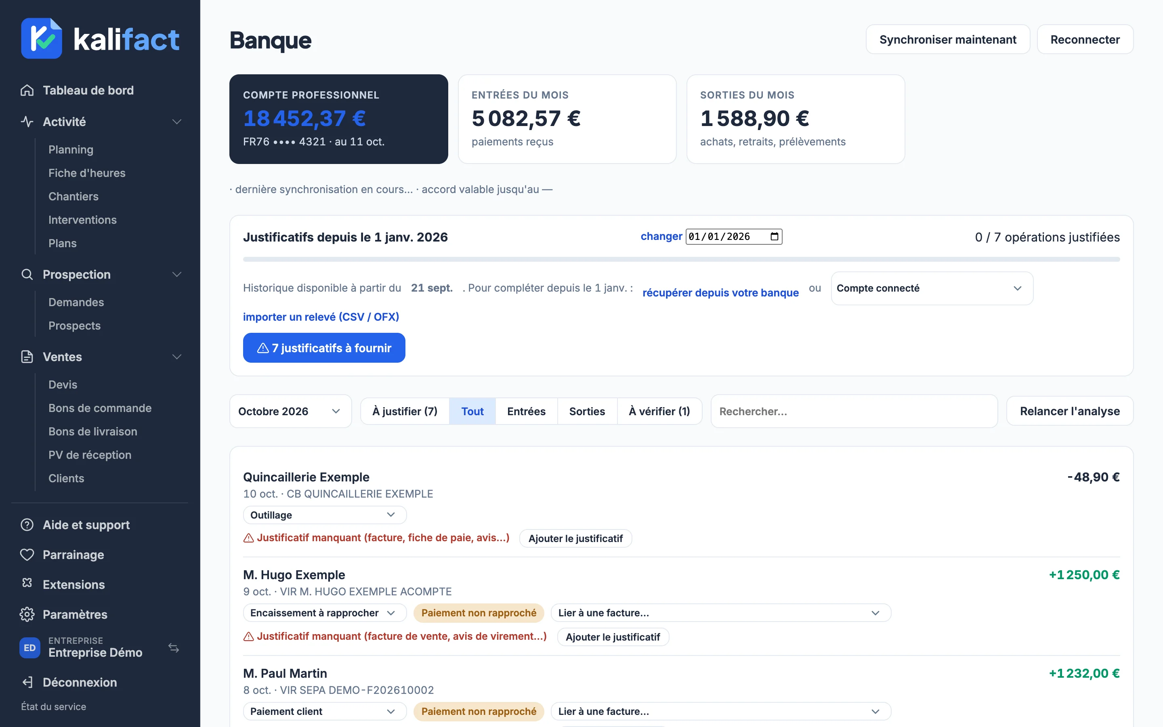Click the Paiement non rapproché badge for Hugo Exemple
Viewport: 1163px width, 727px height.
[x=479, y=613]
